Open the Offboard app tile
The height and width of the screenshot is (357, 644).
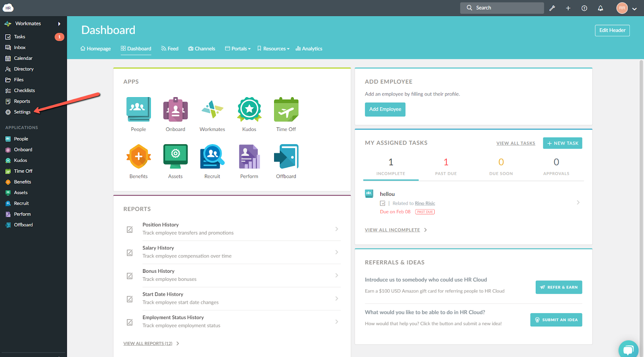(286, 157)
